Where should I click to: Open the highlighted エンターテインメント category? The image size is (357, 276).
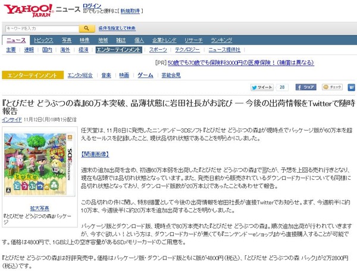[x=119, y=50]
